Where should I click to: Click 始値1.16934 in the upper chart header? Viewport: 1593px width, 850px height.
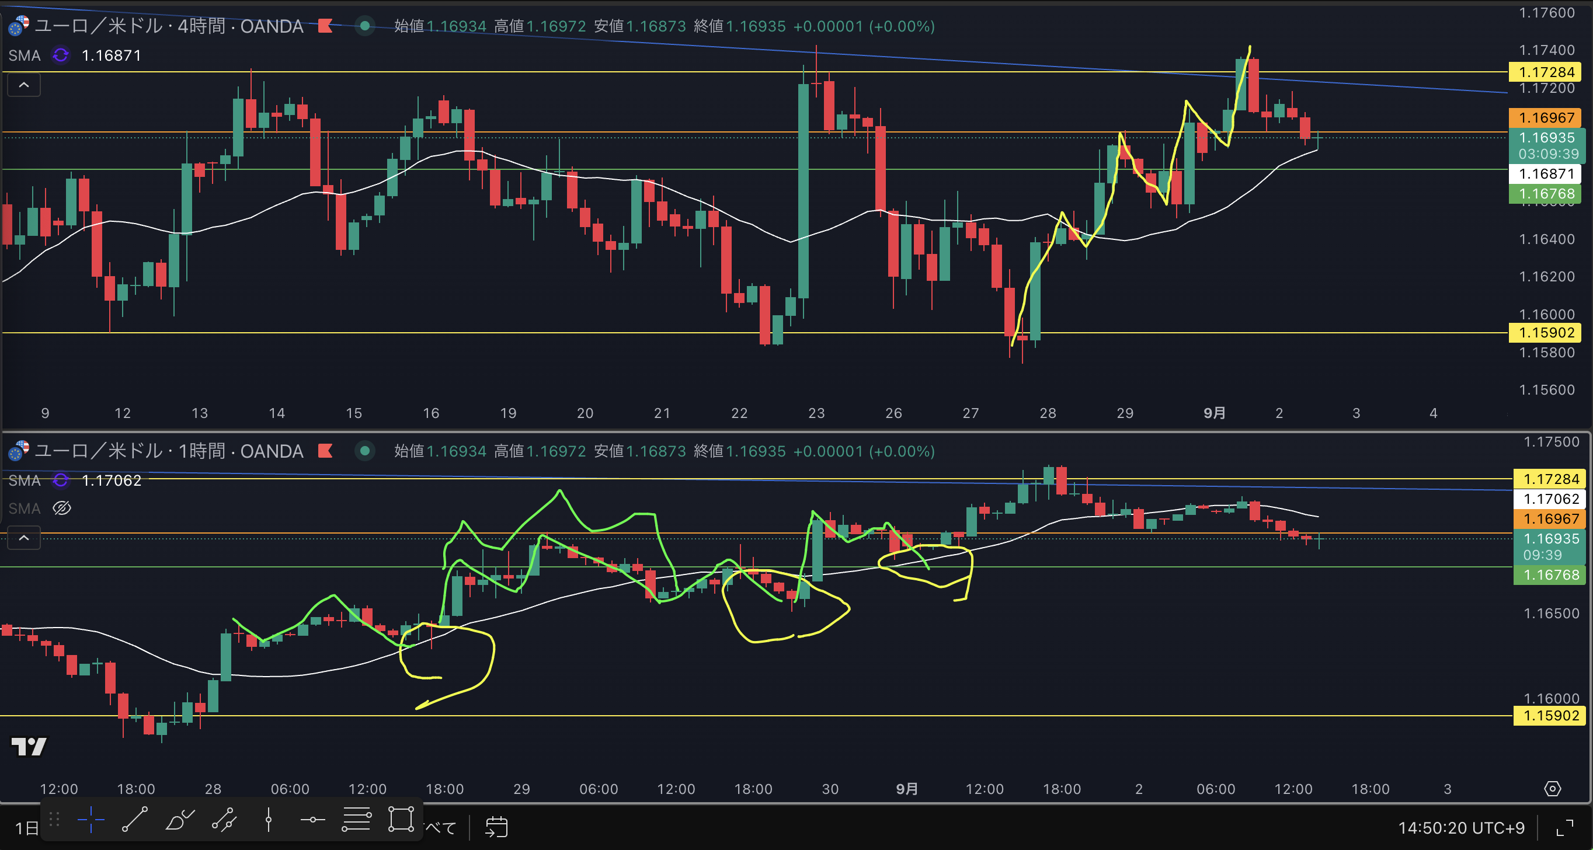pos(440,26)
